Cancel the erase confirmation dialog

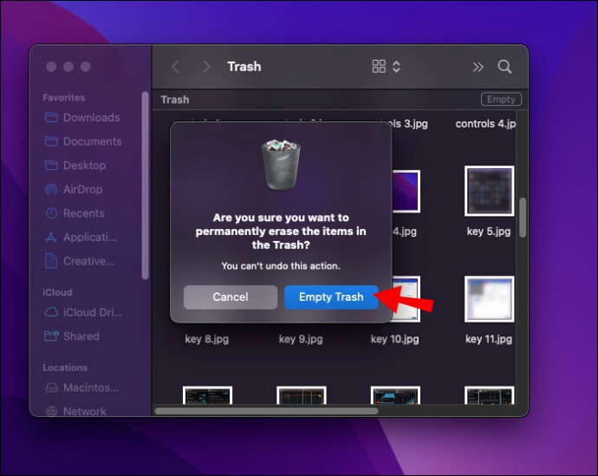pyautogui.click(x=231, y=297)
